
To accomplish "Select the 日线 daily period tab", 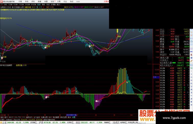I will 39,5.
